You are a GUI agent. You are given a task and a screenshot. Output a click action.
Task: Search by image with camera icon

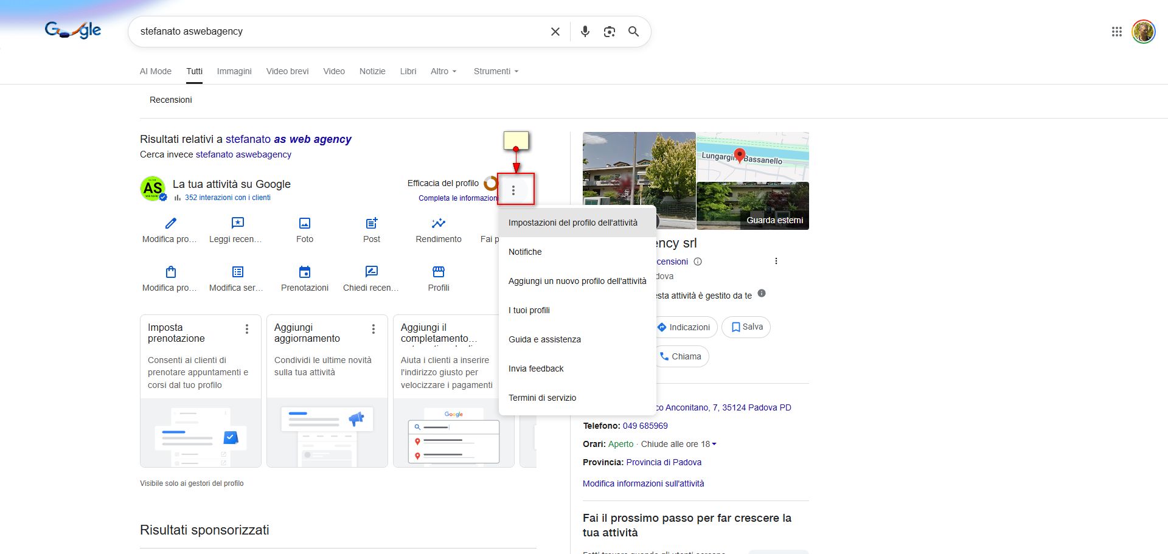click(609, 32)
